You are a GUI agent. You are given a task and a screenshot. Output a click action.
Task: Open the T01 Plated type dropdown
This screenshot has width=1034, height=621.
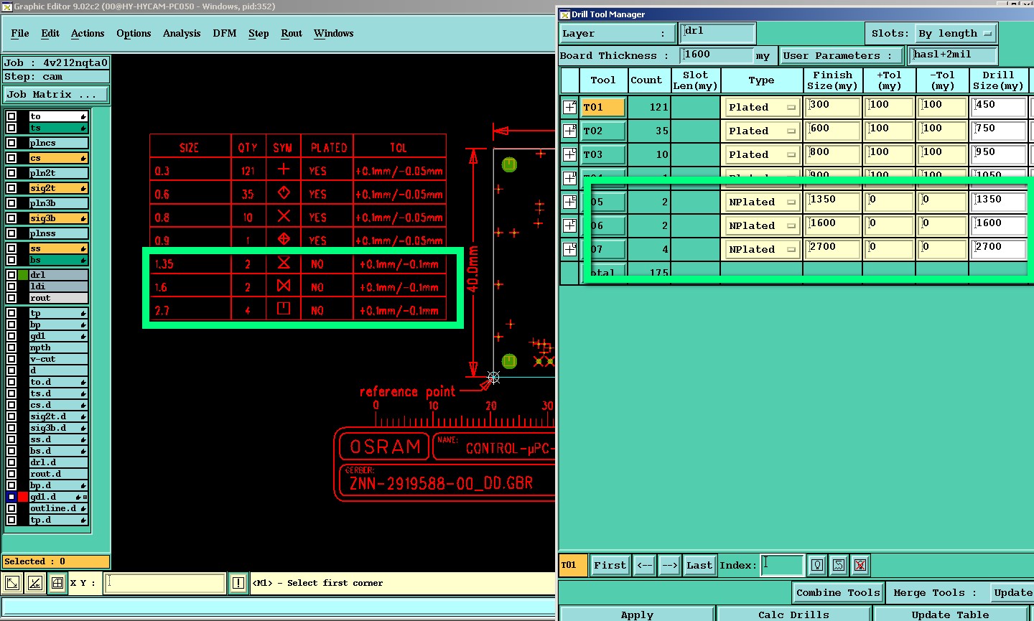[x=762, y=107]
